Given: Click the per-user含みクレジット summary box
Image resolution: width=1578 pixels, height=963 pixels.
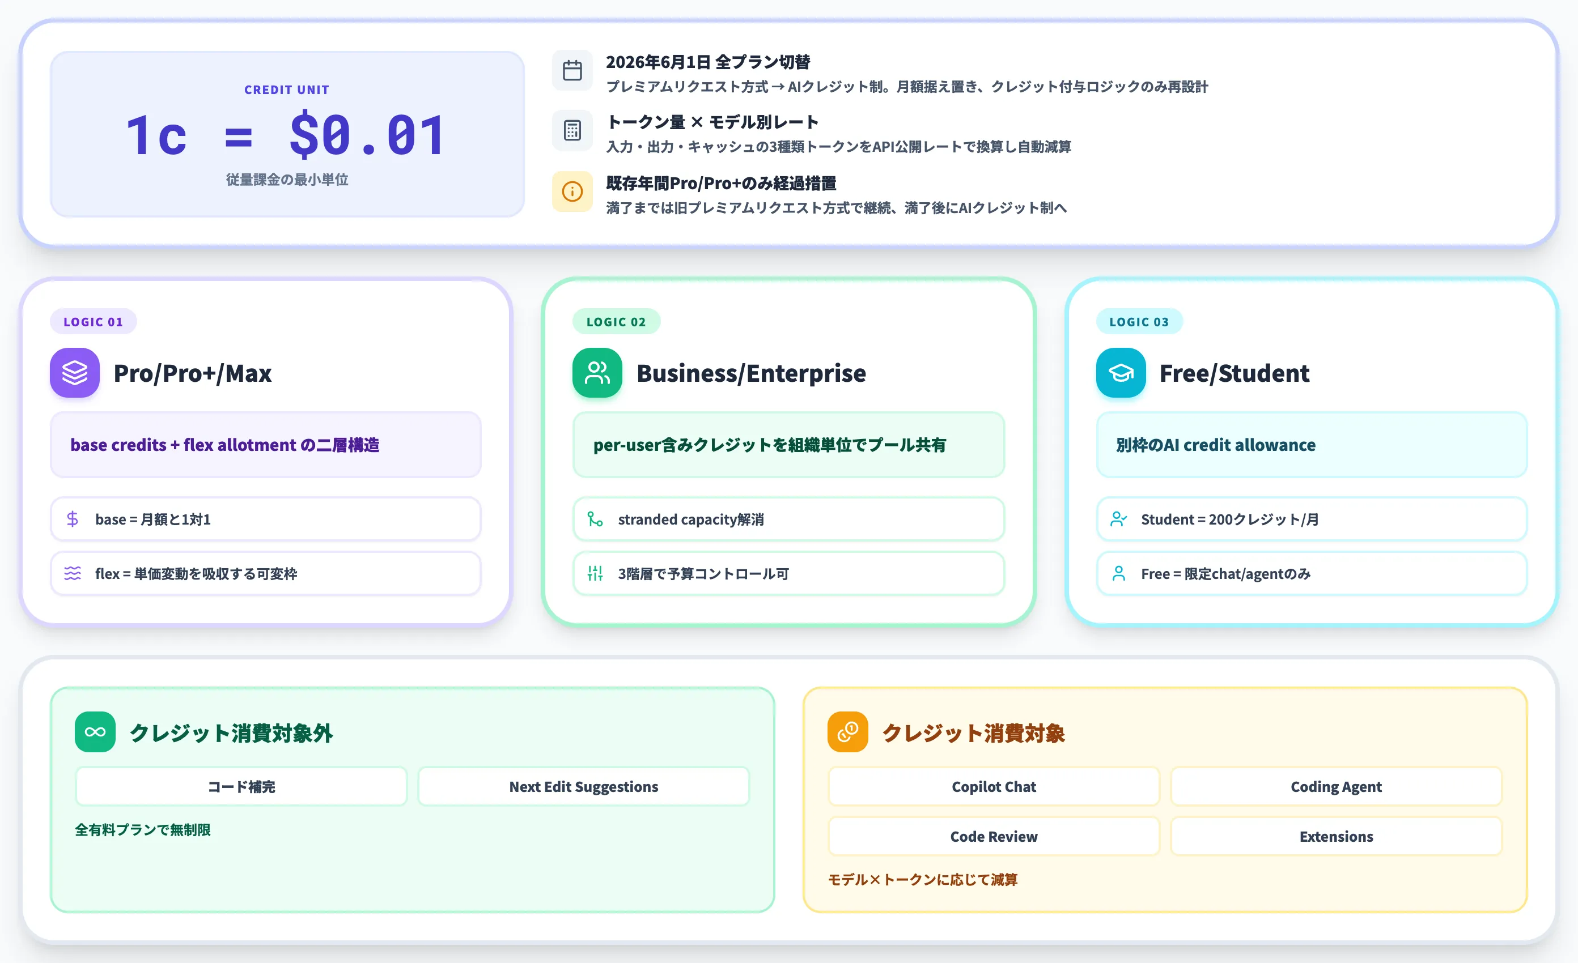Looking at the screenshot, I should click(788, 445).
